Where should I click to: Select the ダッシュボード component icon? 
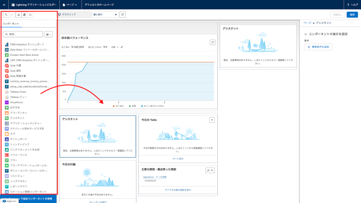click(7, 139)
